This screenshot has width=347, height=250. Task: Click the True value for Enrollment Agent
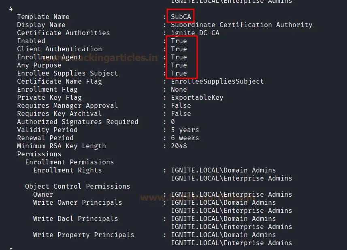tap(179, 57)
